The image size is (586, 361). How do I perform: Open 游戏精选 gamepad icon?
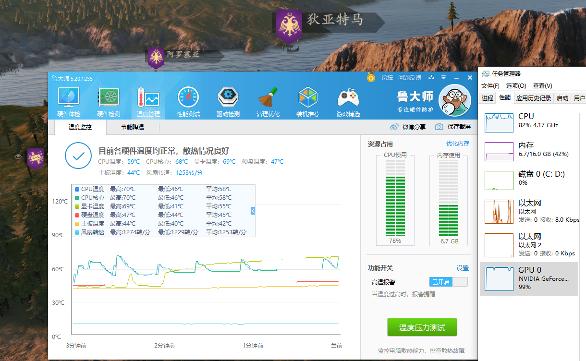[348, 98]
